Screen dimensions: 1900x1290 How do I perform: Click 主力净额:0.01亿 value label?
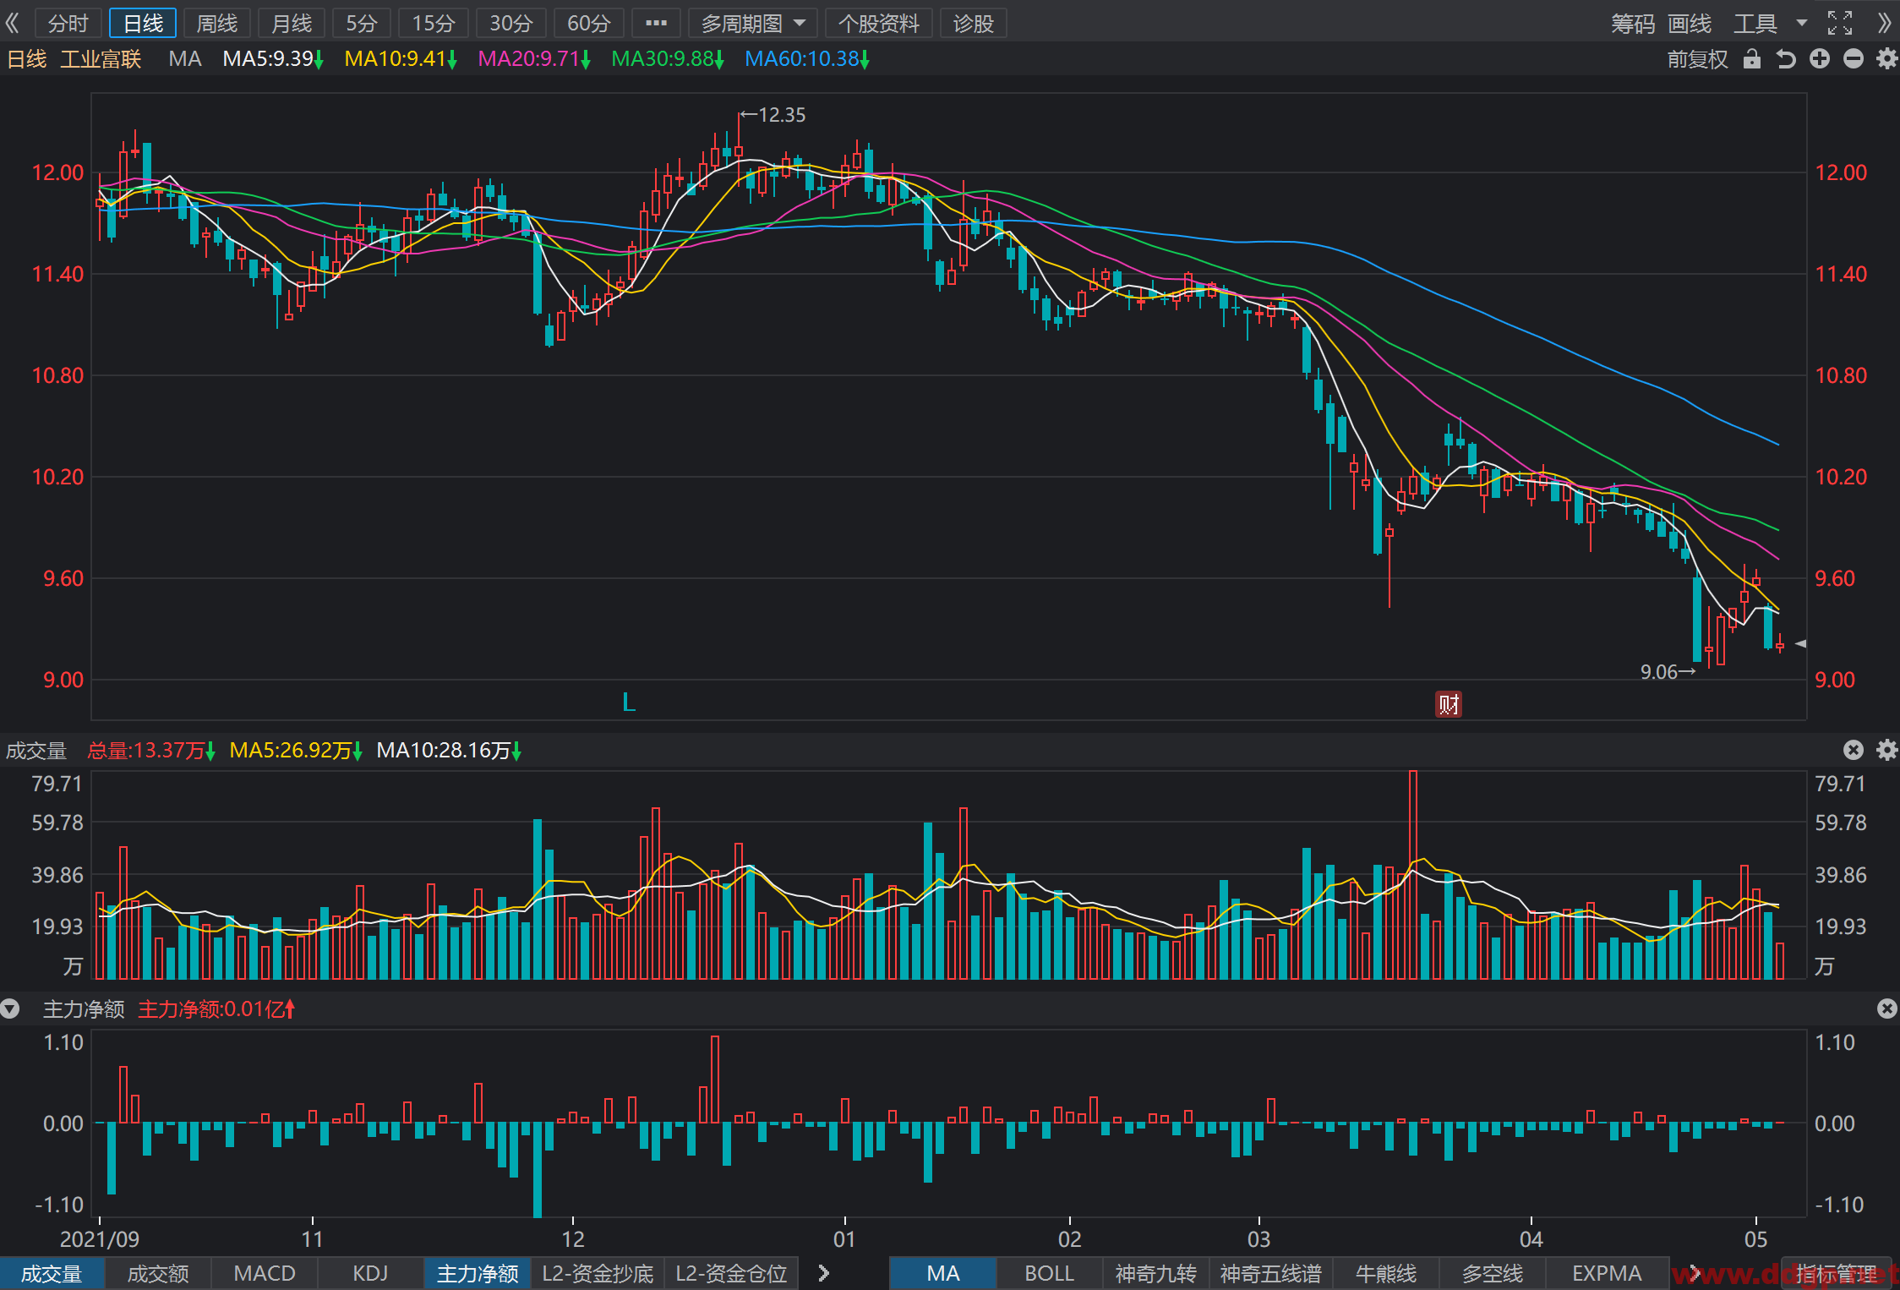click(x=216, y=1008)
